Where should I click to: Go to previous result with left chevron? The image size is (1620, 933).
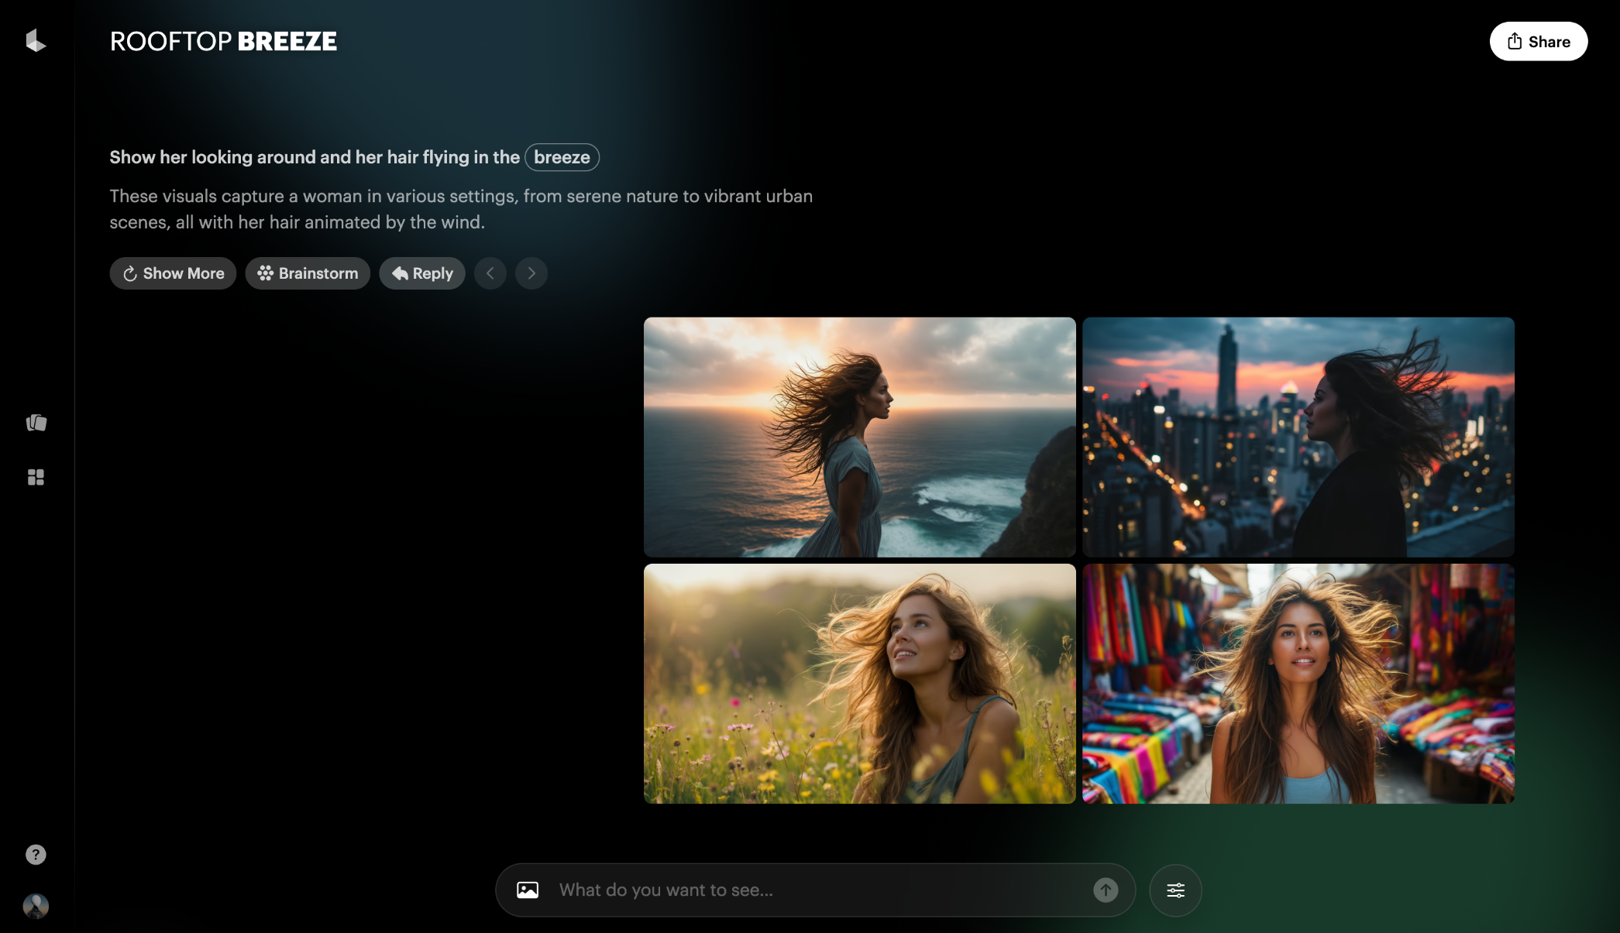(x=490, y=273)
